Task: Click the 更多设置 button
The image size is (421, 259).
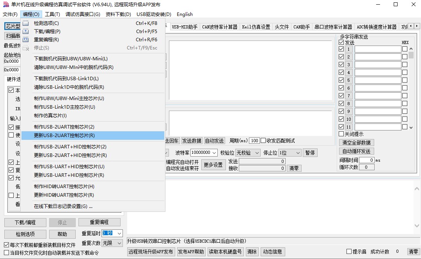Action: (213, 165)
